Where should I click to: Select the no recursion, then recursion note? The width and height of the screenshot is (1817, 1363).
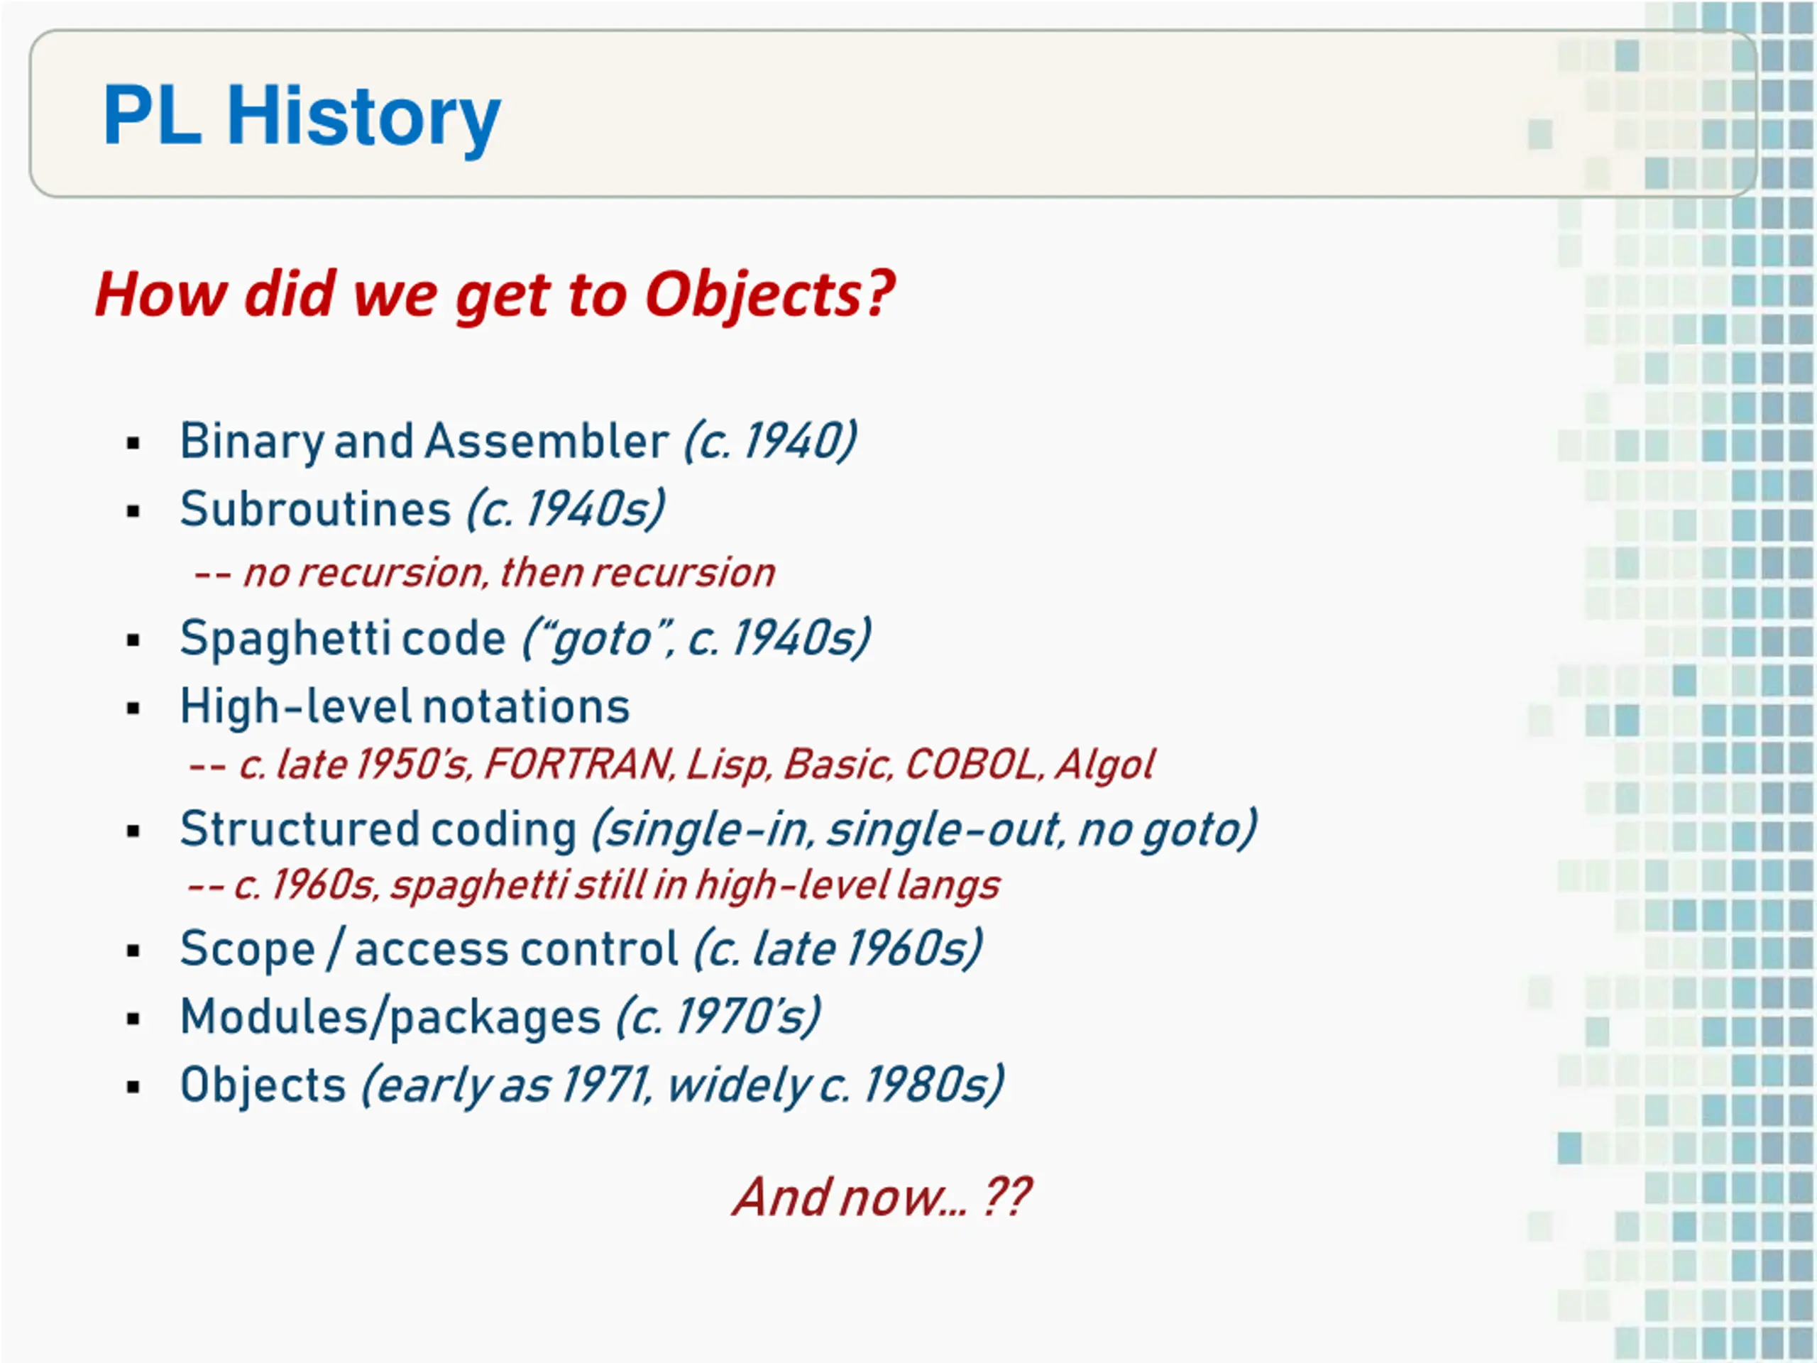(484, 573)
